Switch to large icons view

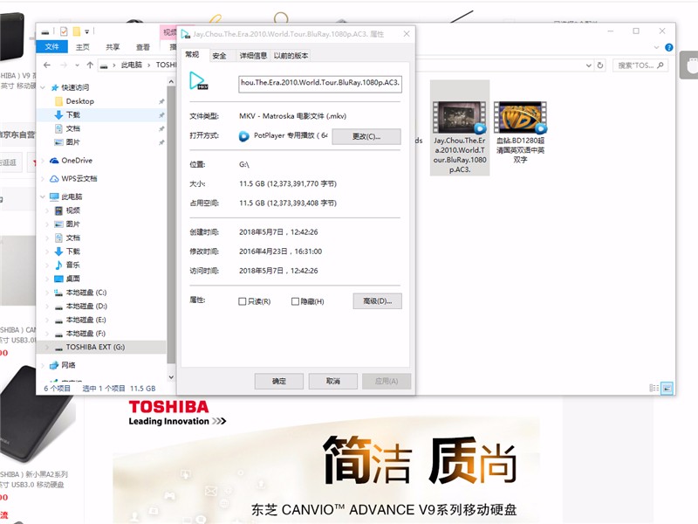click(x=667, y=388)
